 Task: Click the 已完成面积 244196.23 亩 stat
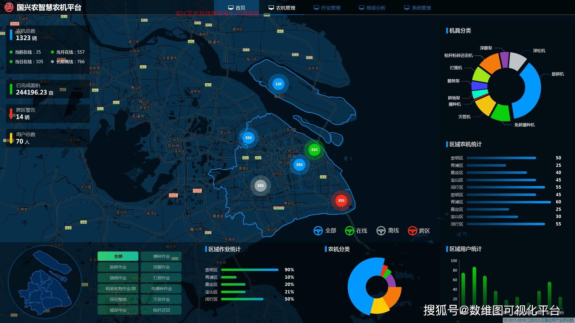(48, 89)
